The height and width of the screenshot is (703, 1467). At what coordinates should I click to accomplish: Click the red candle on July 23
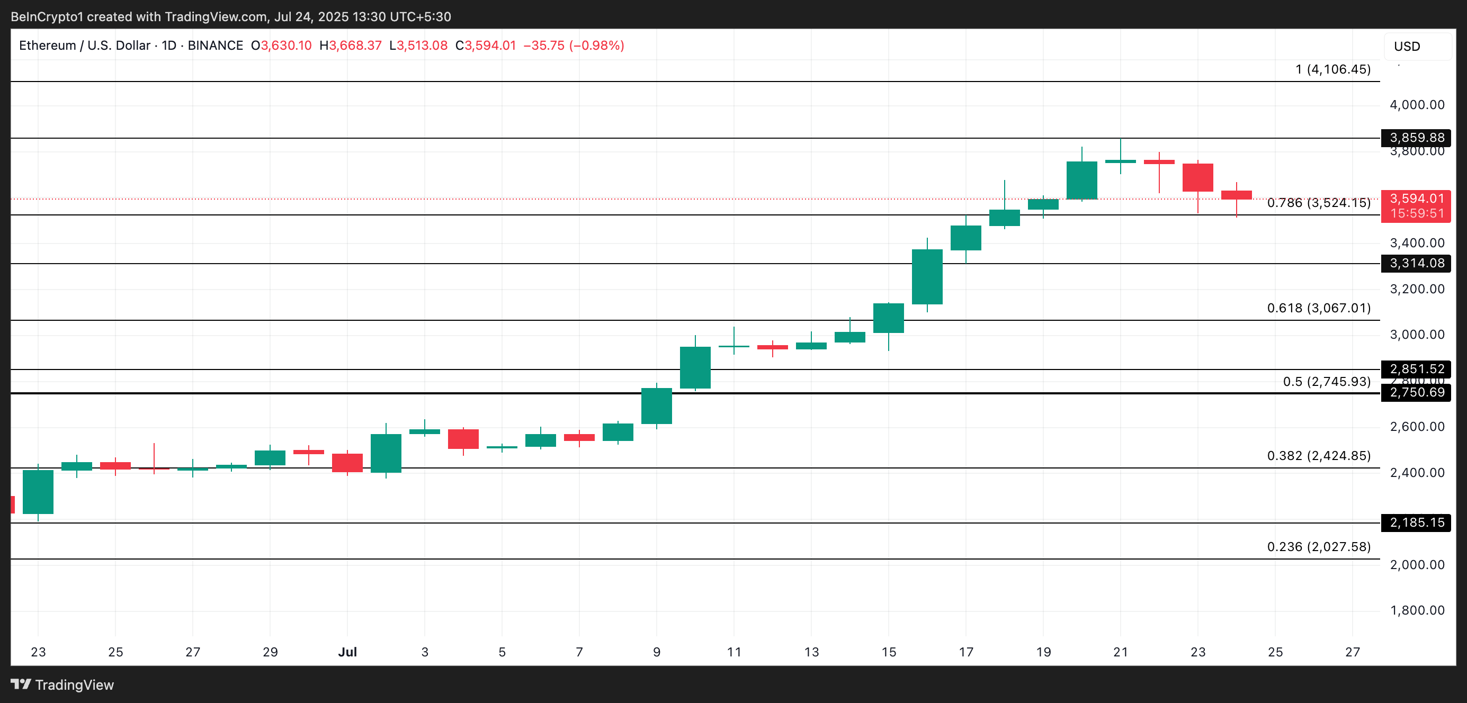pos(1197,177)
